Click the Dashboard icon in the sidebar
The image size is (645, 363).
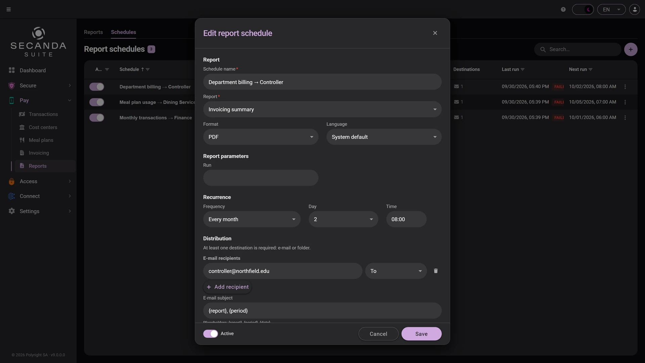point(12,70)
